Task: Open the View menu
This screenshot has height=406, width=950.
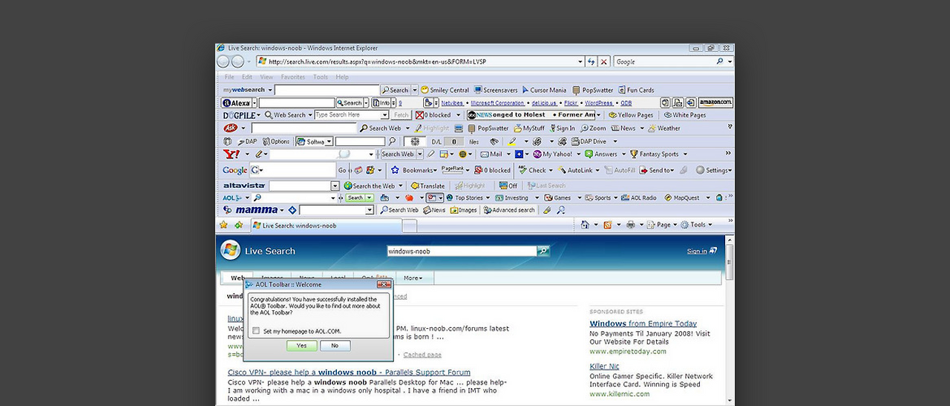Action: coord(266,77)
